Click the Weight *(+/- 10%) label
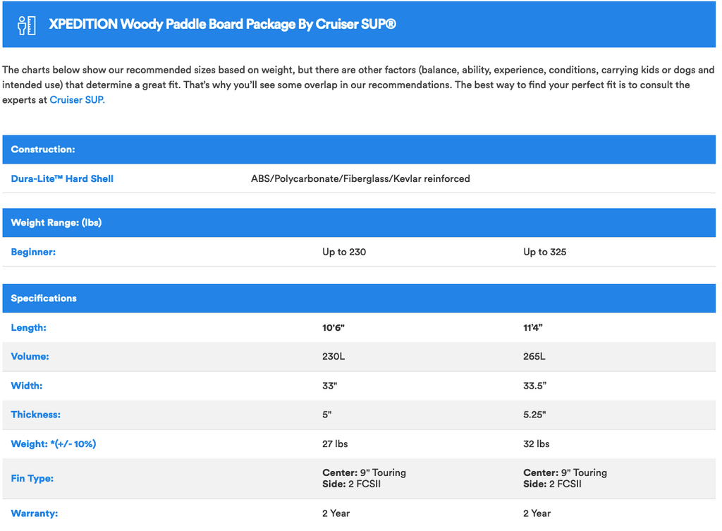Screen dimensions: 722x531 pos(54,444)
